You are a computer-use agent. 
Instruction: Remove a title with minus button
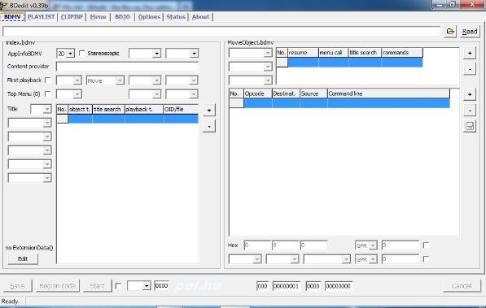click(x=209, y=126)
